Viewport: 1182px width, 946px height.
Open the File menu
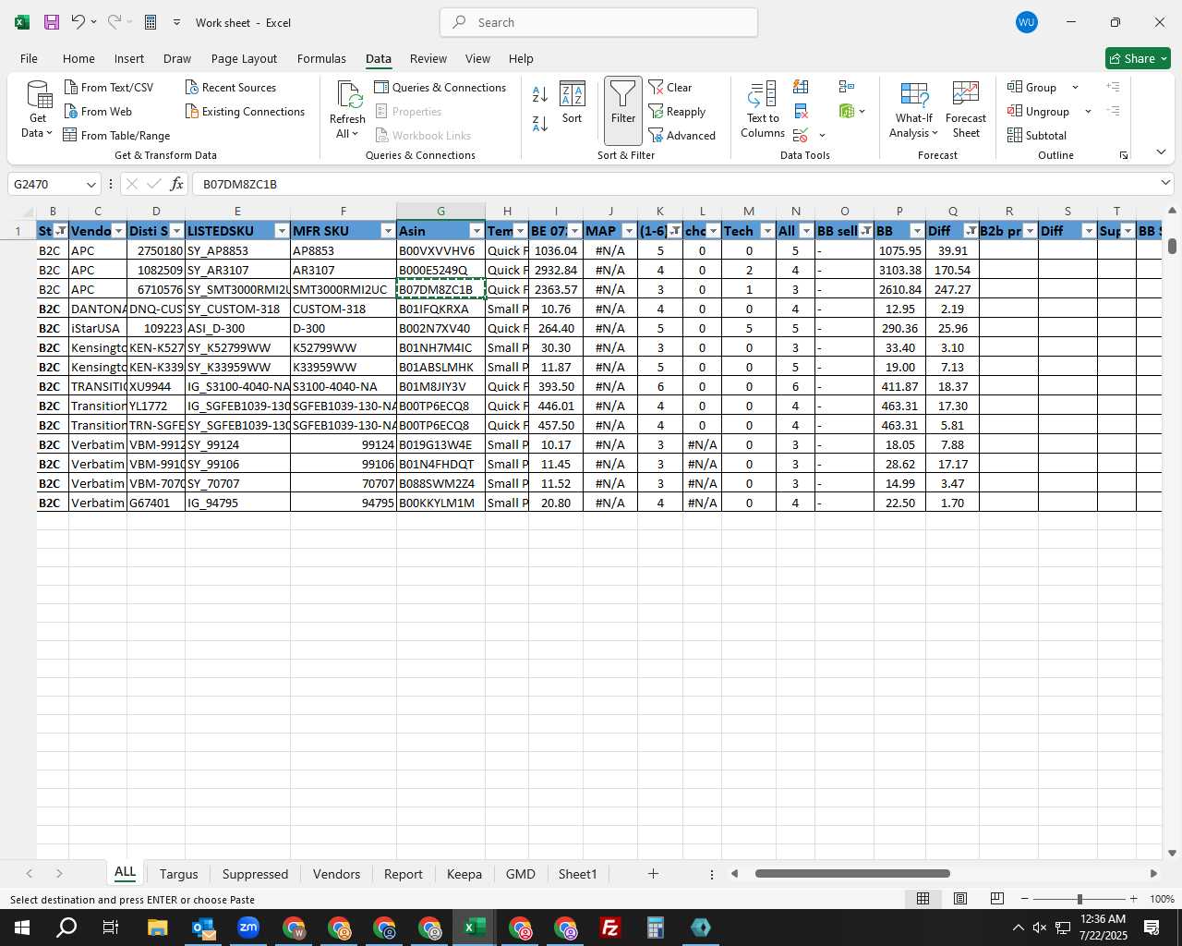pos(29,58)
